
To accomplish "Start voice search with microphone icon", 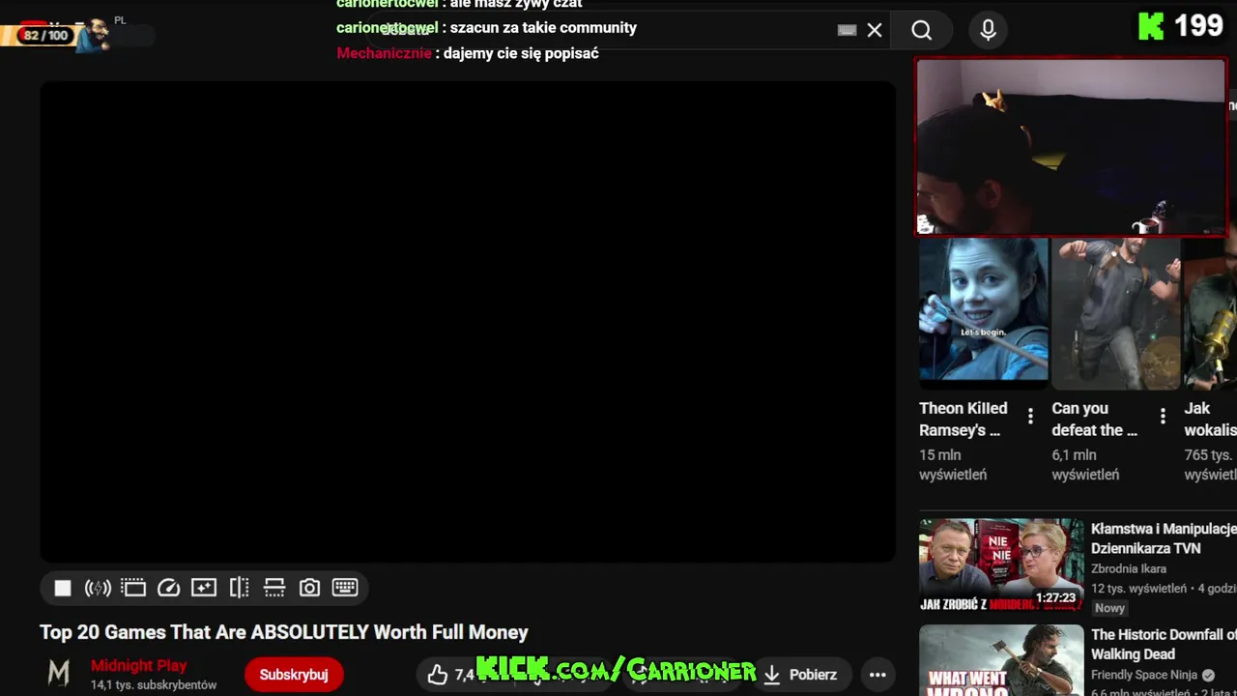I will (x=988, y=30).
